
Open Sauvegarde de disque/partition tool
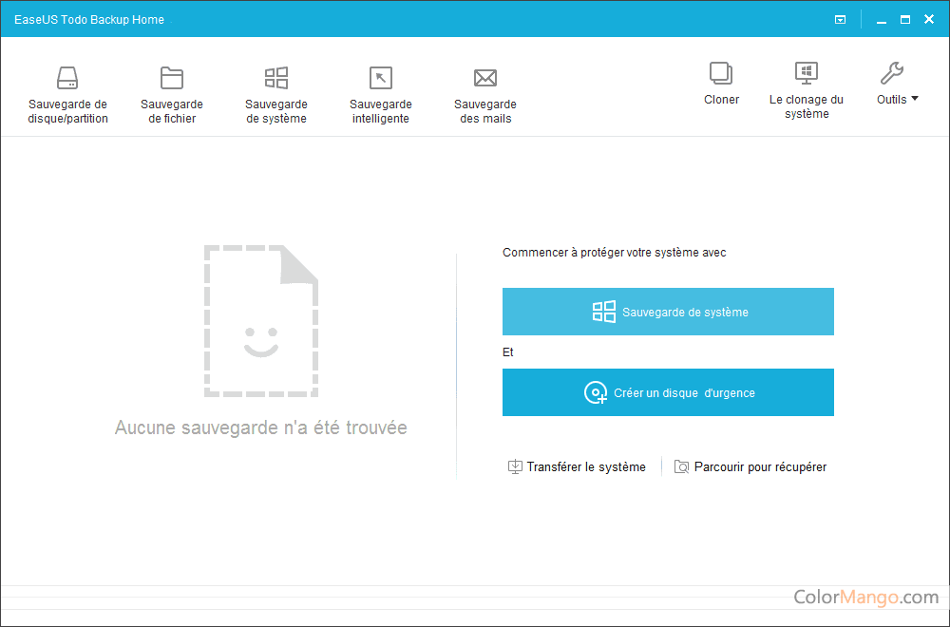[67, 94]
